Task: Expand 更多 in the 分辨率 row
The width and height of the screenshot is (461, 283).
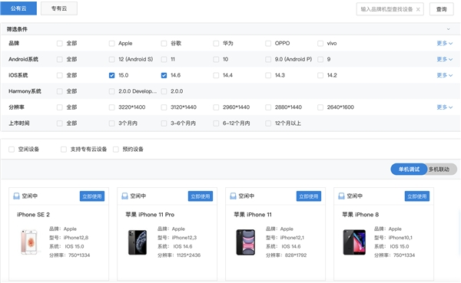Action: (445, 107)
